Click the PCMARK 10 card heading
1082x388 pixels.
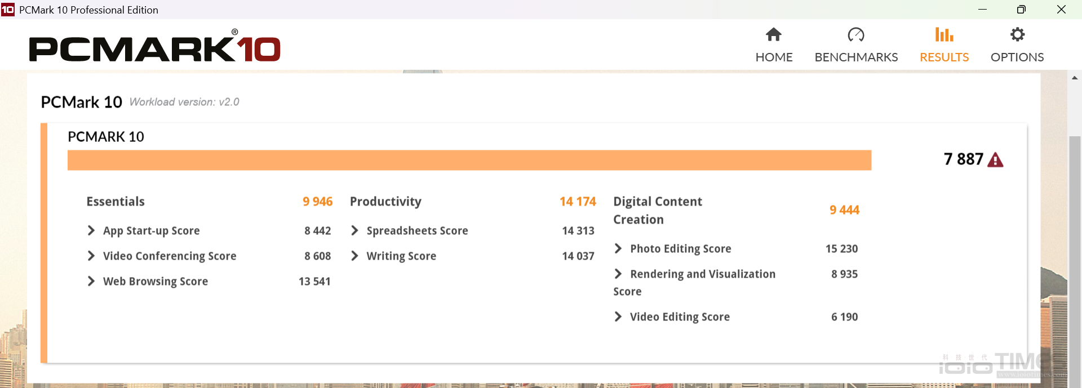[106, 137]
